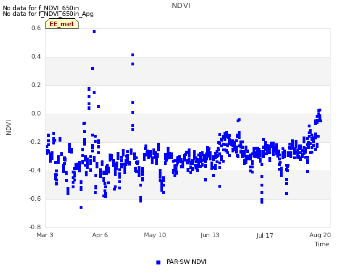Select the Jul 17 x-axis tick label
This screenshot has height=273, width=364.
pos(264,235)
